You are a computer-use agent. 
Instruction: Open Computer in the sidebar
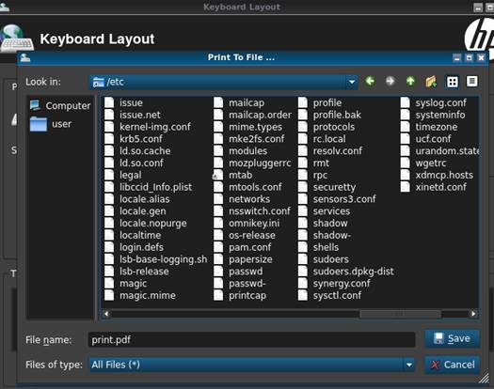point(60,105)
